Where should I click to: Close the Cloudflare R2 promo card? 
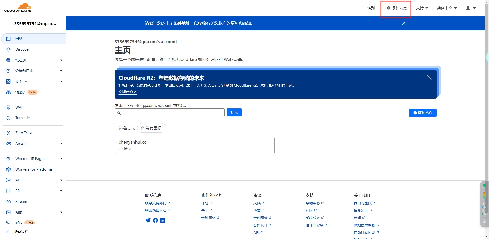click(429, 77)
